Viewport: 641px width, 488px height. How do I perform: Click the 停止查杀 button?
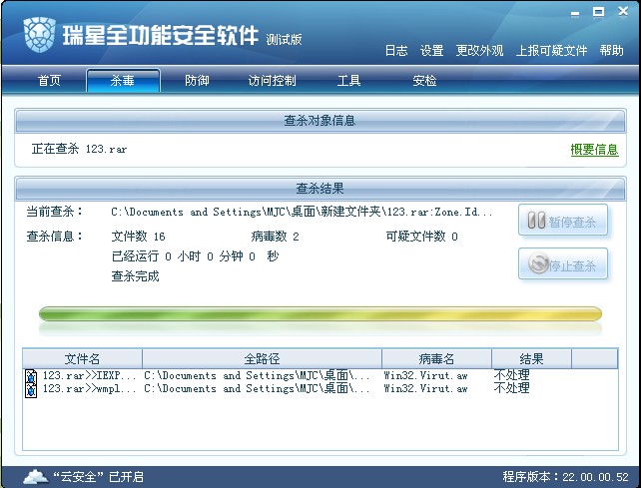563,264
